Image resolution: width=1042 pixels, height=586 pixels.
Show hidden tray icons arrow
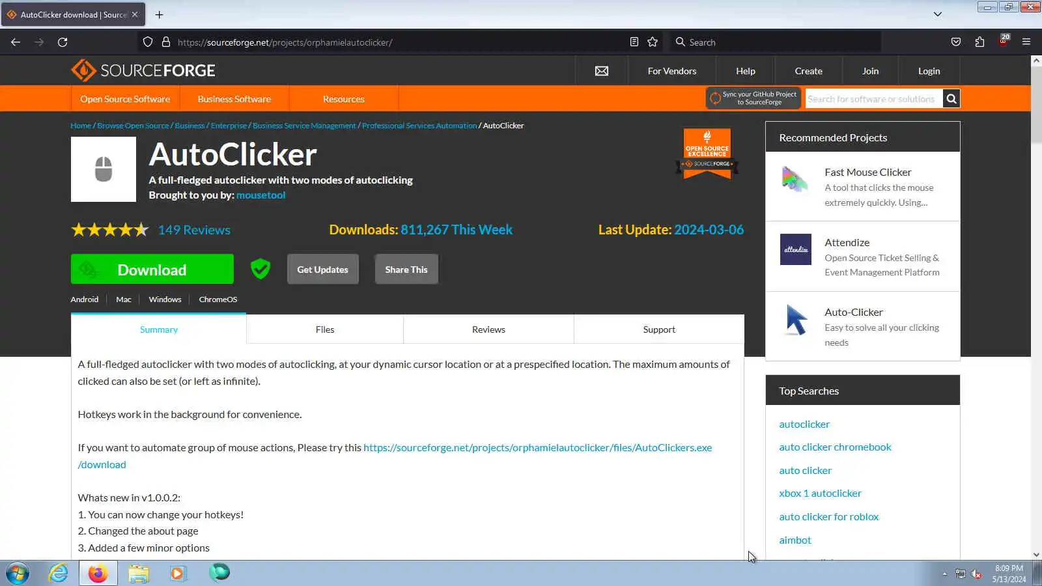tap(944, 574)
